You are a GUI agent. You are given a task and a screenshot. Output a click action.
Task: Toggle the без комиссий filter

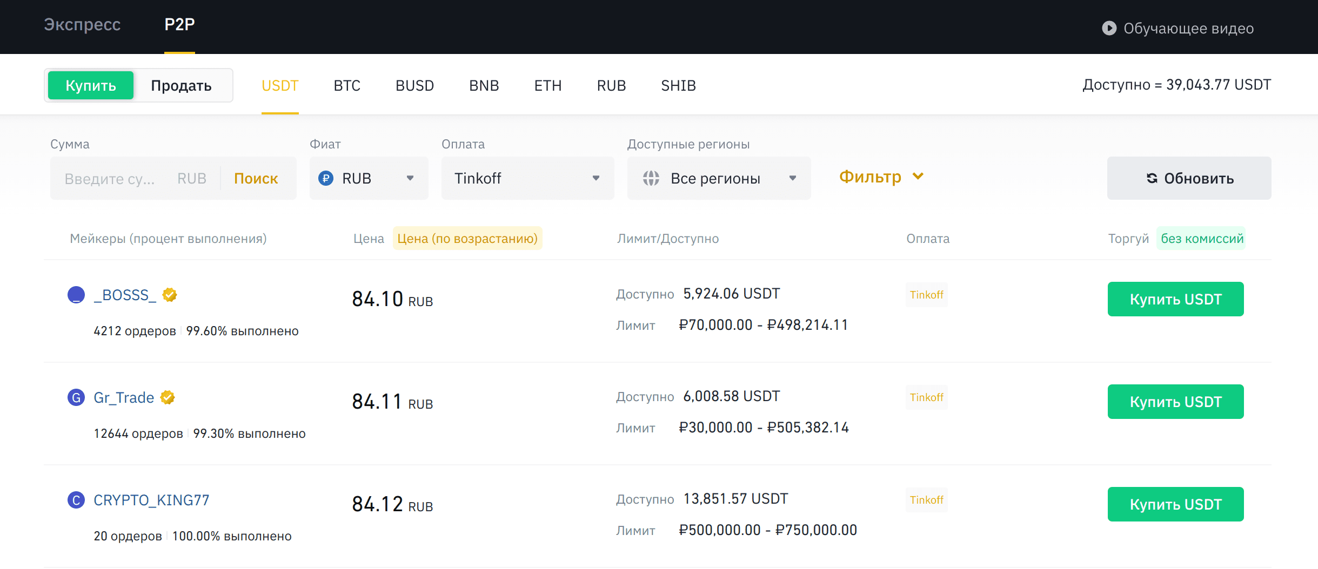(1202, 238)
